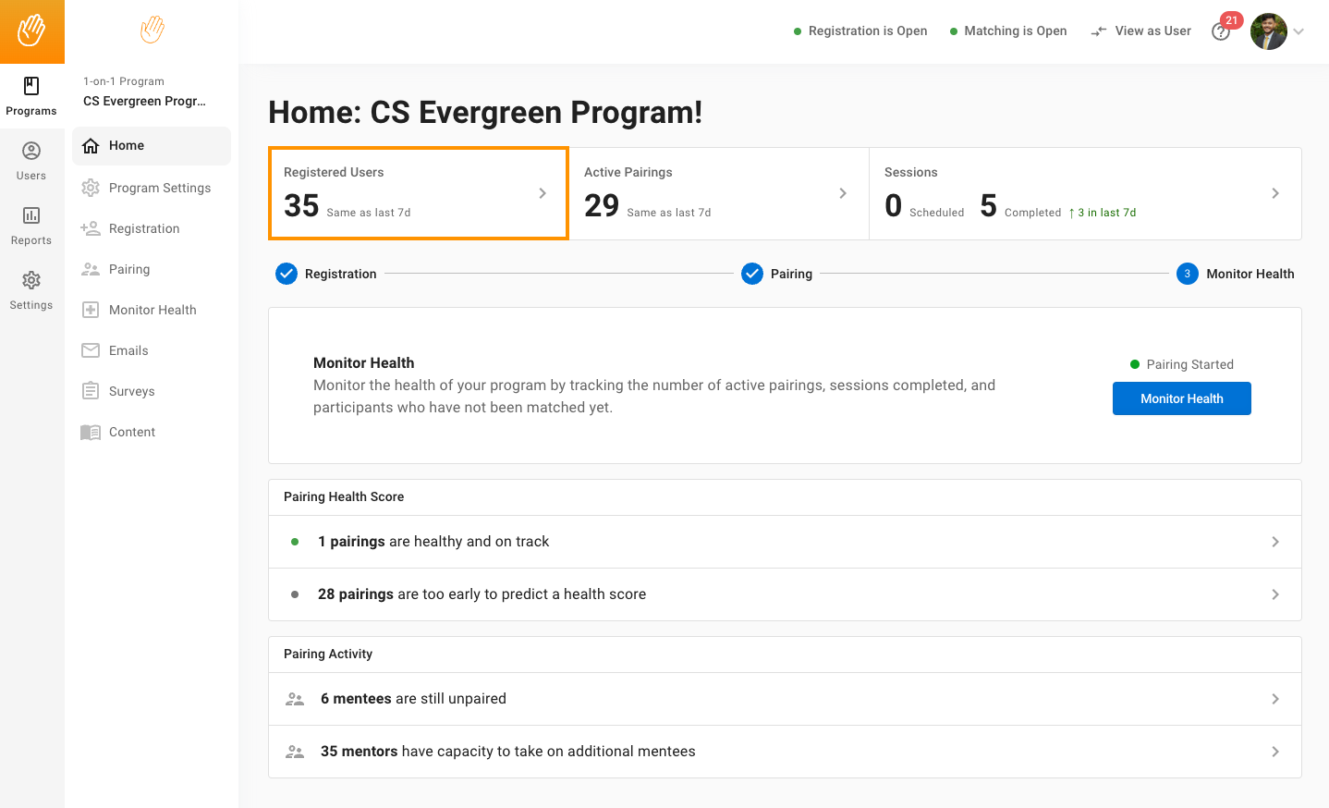Click the Monitor Health sidebar label

tap(152, 310)
